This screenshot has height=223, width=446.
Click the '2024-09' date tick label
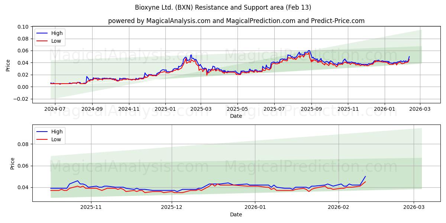click(x=92, y=110)
